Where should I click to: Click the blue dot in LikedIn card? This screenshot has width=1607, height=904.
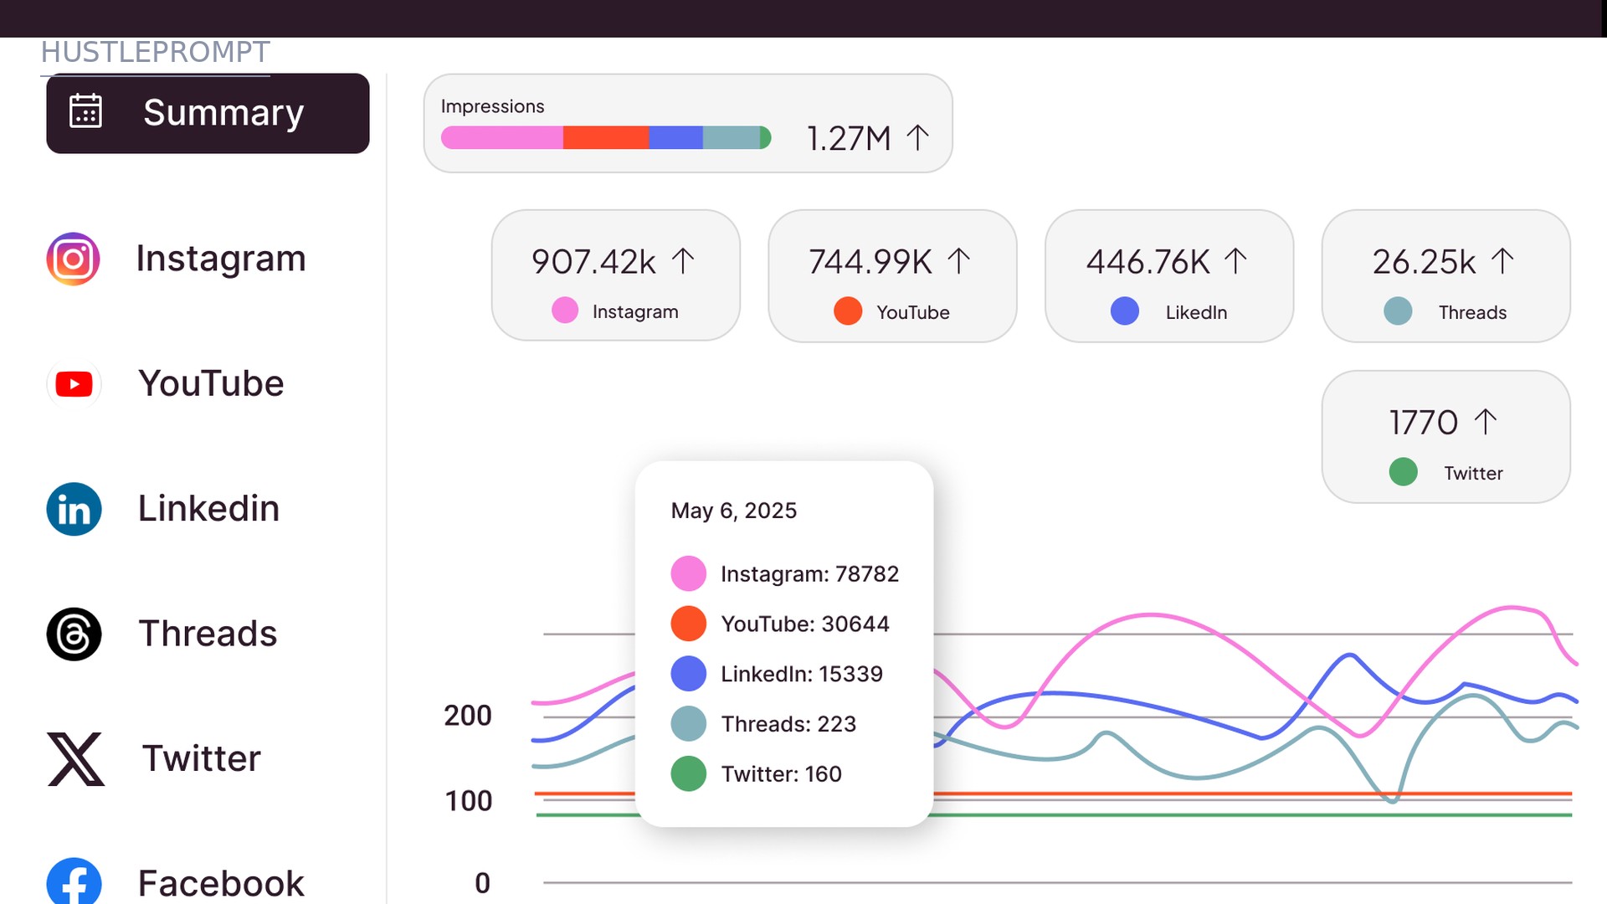1125,311
